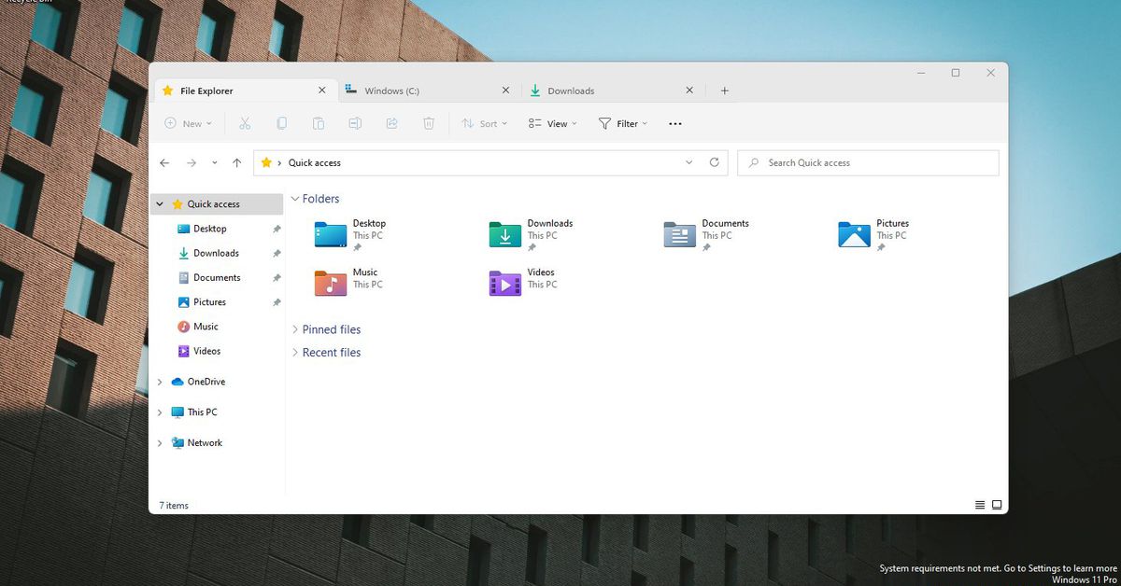The width and height of the screenshot is (1121, 586).
Task: Maximize the File Explorer window
Action: coord(956,73)
